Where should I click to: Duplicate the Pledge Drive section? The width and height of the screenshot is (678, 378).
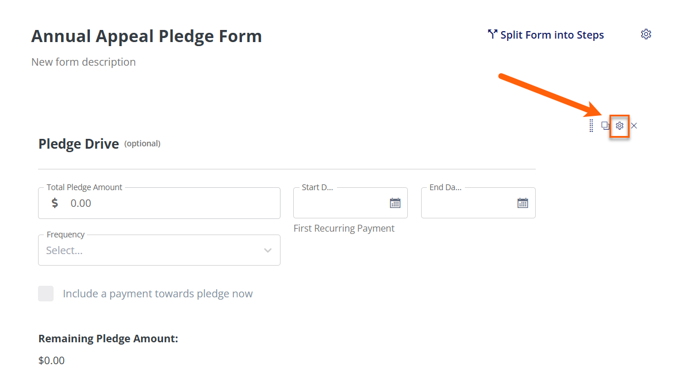pos(605,126)
